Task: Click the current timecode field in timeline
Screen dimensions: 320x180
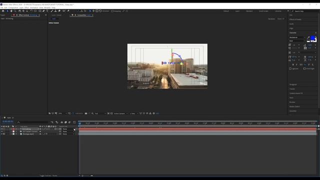Action: coord(8,121)
